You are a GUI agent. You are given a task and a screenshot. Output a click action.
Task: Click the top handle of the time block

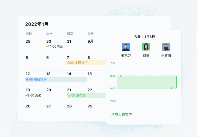[121, 76]
